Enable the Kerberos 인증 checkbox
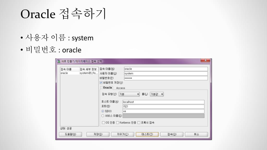Viewport: 267px width, 150px height. click(118, 123)
